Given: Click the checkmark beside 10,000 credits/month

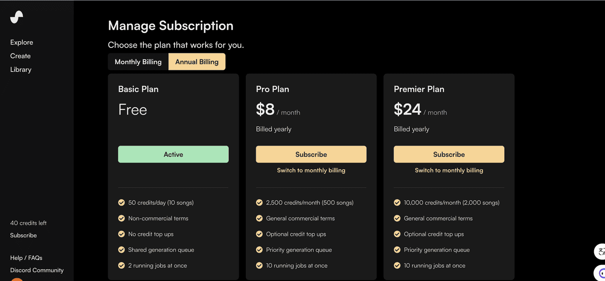Looking at the screenshot, I should pyautogui.click(x=398, y=203).
